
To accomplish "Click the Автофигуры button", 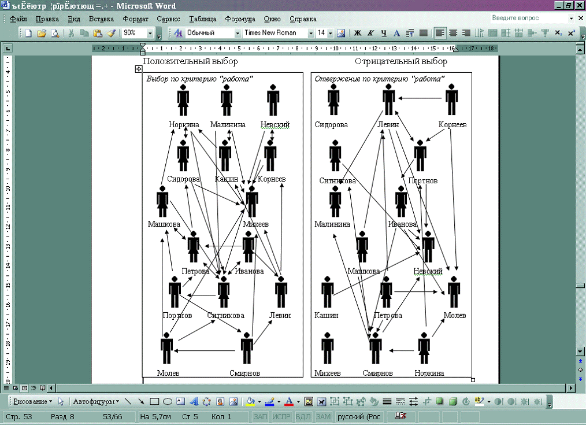I will 96,401.
